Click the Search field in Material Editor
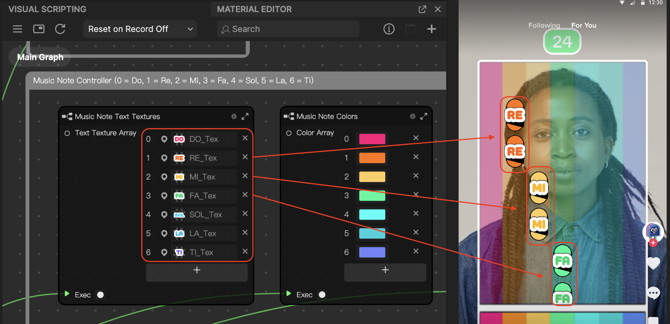The width and height of the screenshot is (670, 324). pos(288,29)
